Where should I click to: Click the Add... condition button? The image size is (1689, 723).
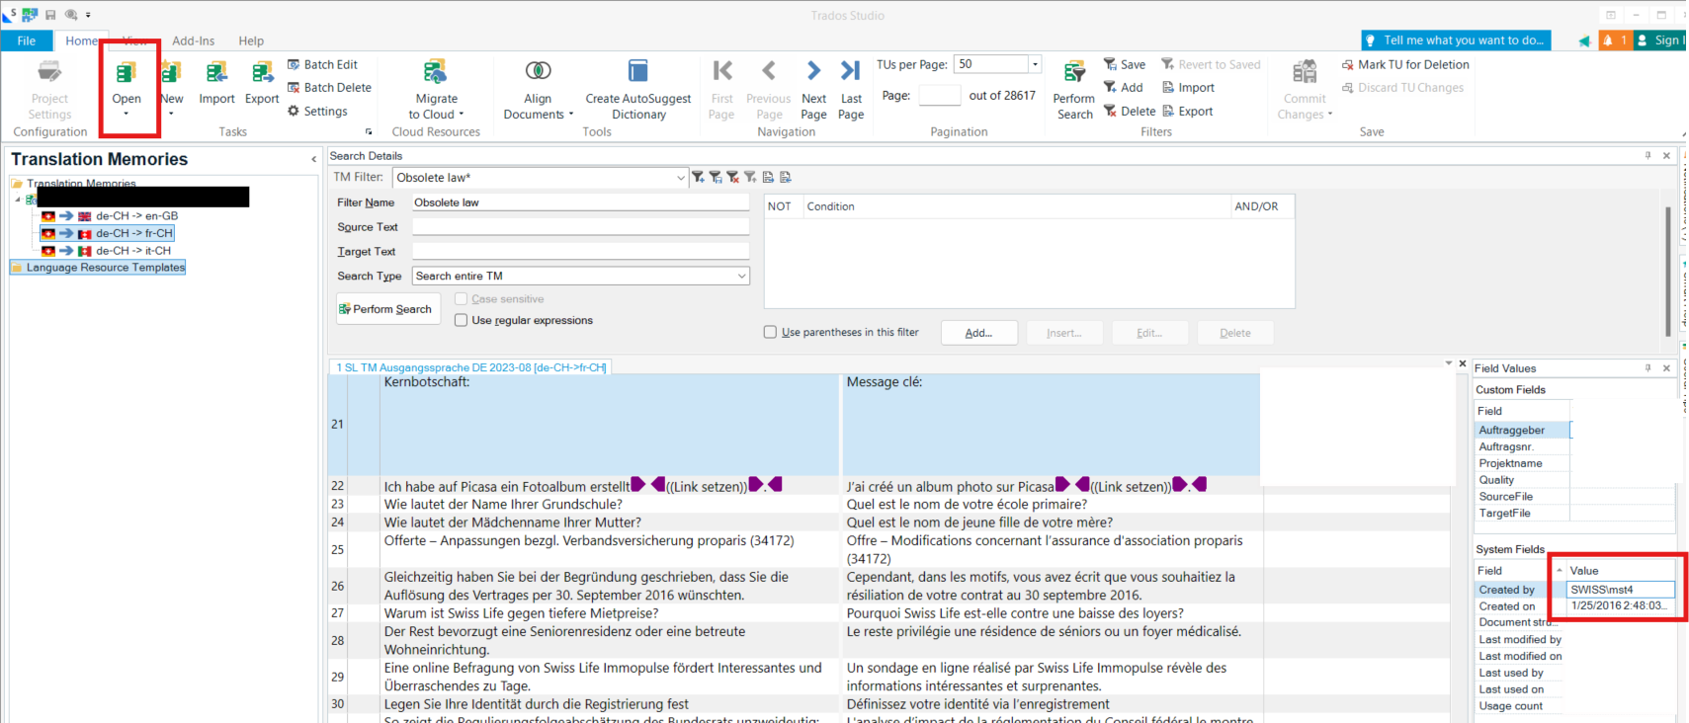coord(978,333)
